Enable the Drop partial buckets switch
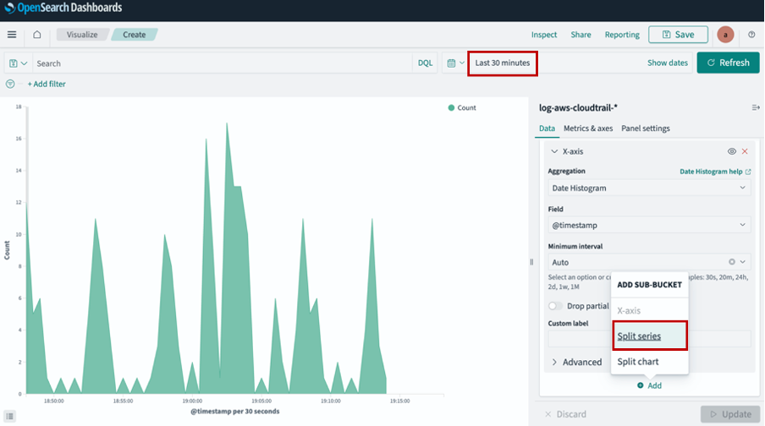This screenshot has width=765, height=426. coord(556,306)
